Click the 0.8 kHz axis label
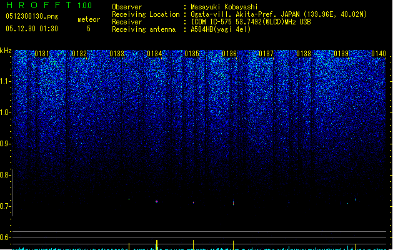393x250 pixels. coord(5,175)
